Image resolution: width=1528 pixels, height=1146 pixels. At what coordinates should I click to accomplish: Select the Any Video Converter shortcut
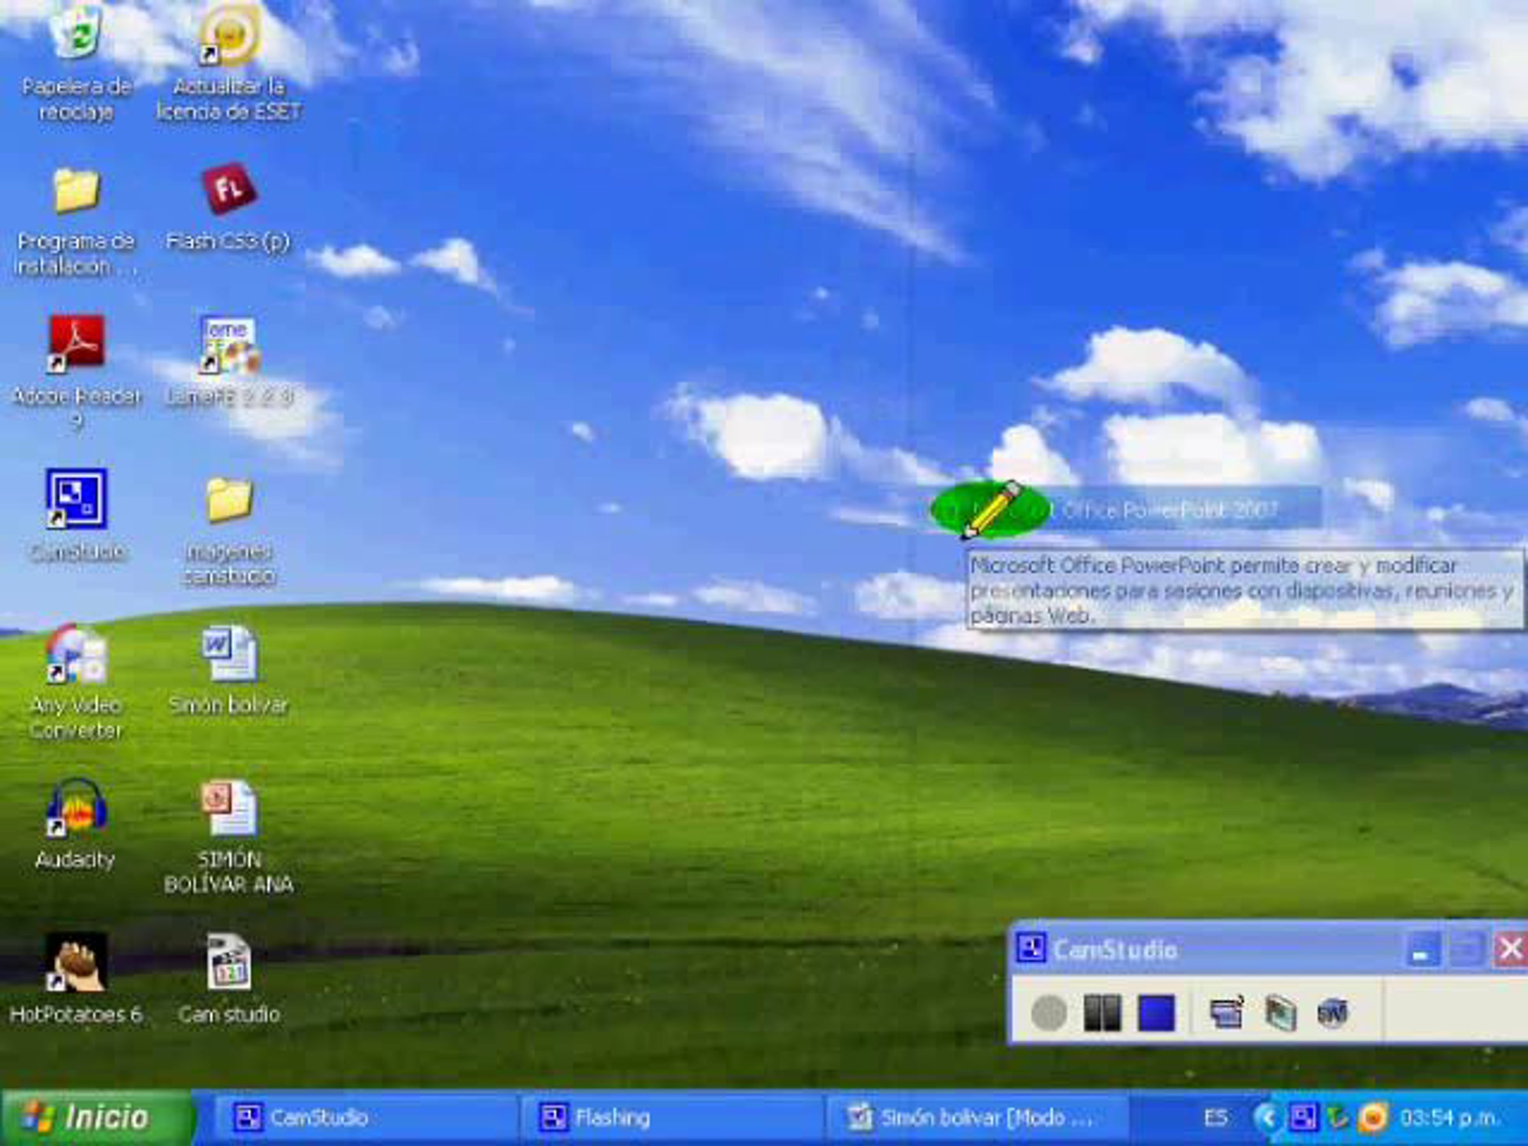pyautogui.click(x=76, y=653)
